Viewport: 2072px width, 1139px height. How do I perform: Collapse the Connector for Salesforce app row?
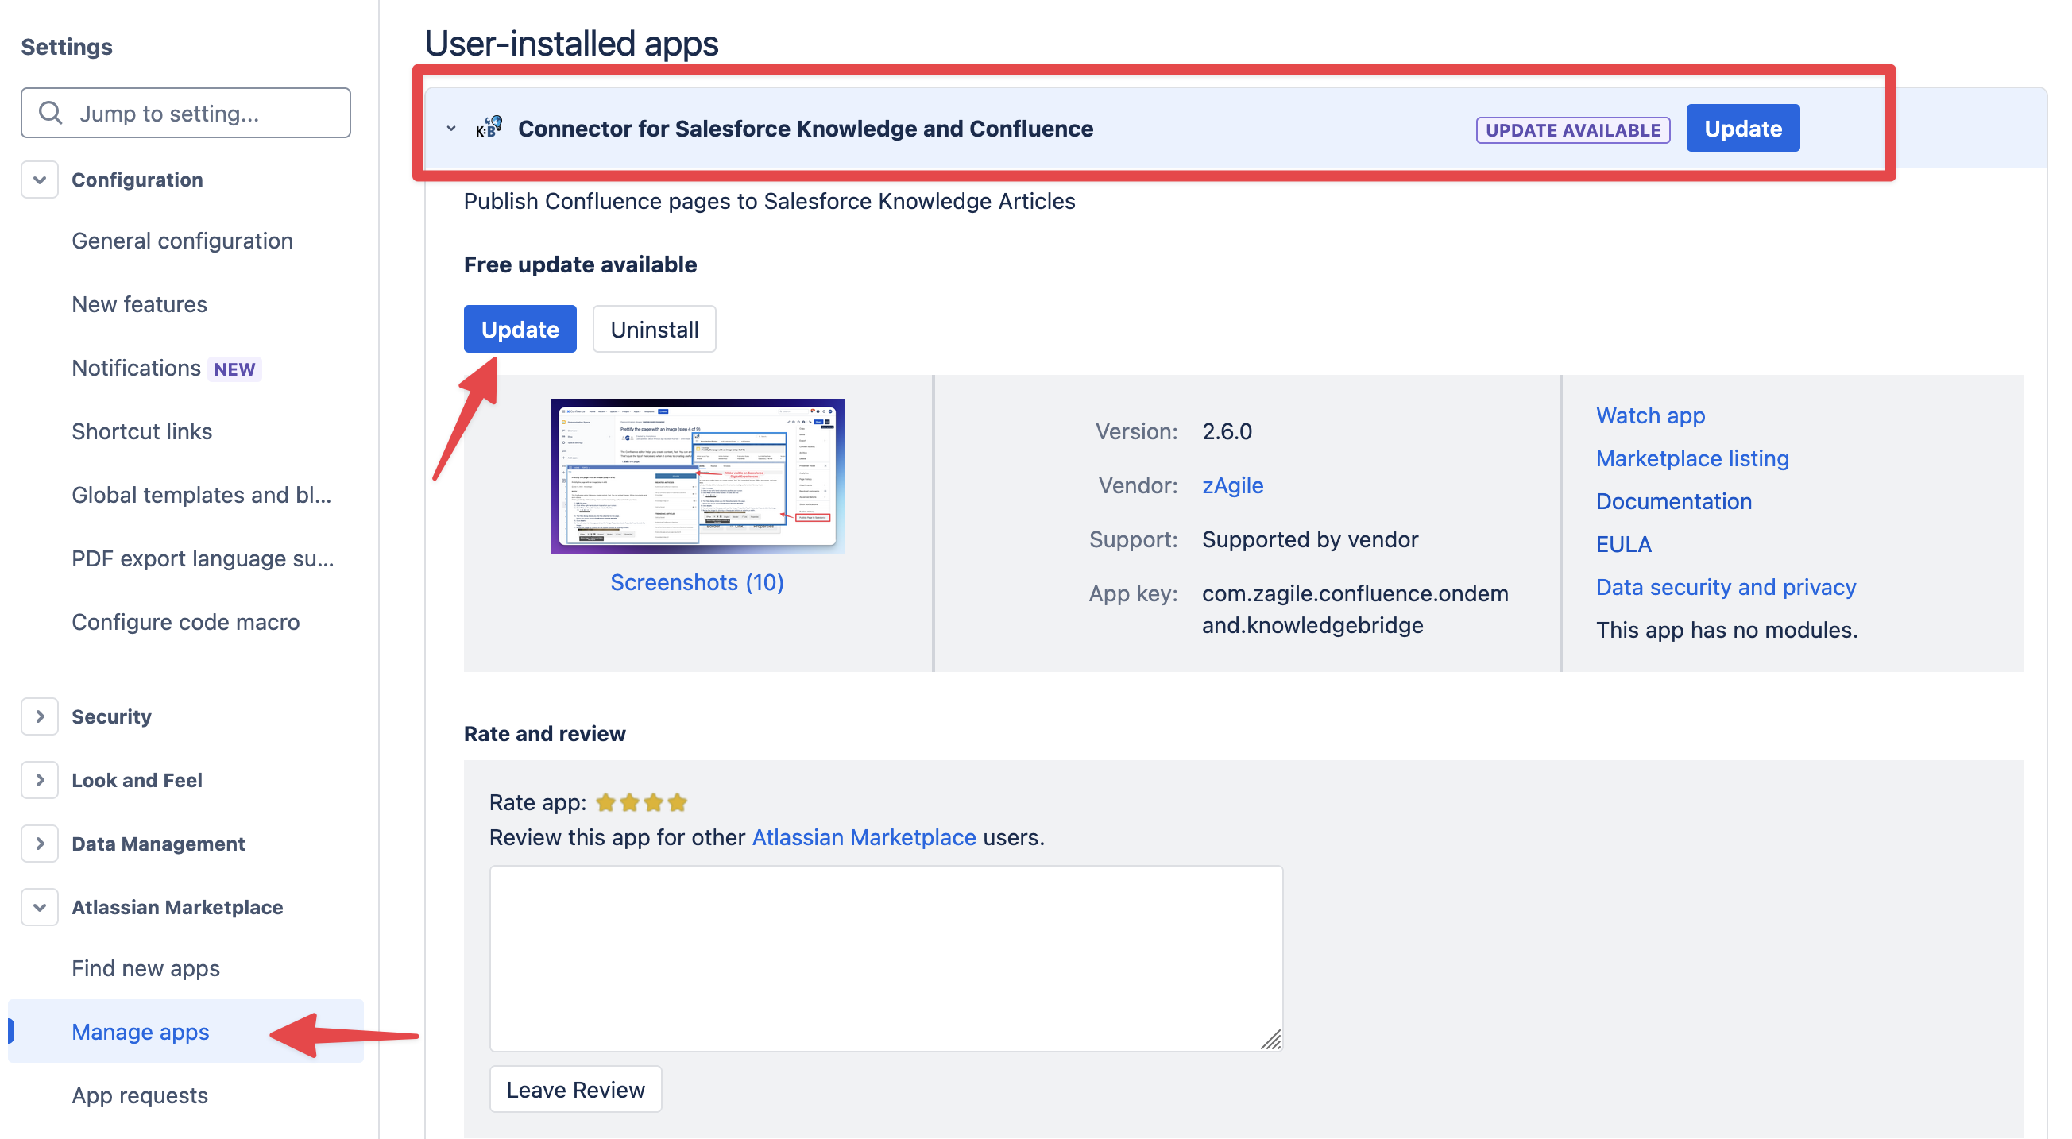(x=451, y=129)
